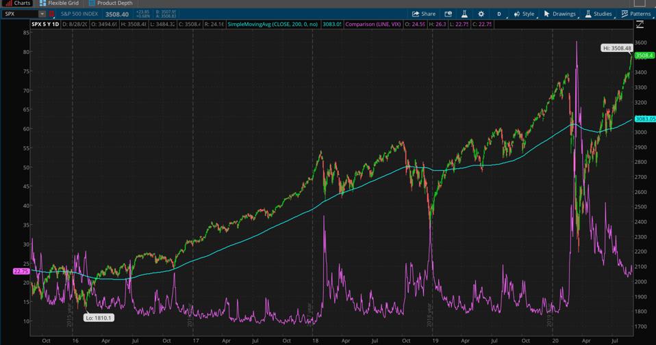
Task: Click the red icon next to symbol selector
Action: tap(53, 14)
